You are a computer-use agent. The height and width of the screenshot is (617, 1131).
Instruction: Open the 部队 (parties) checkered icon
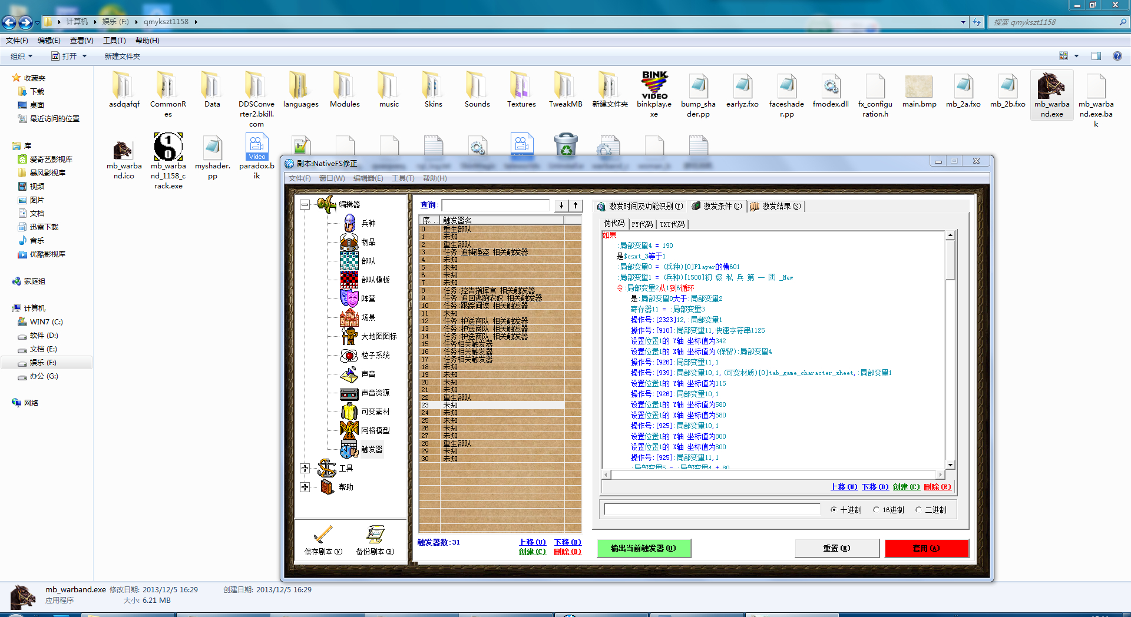pyautogui.click(x=349, y=261)
